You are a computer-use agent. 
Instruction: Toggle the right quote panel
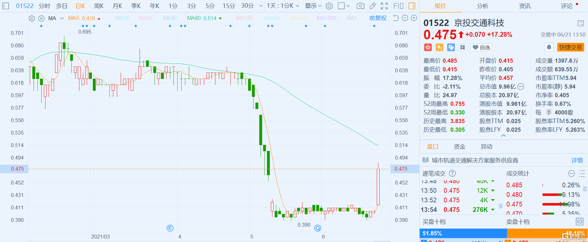pos(412,6)
